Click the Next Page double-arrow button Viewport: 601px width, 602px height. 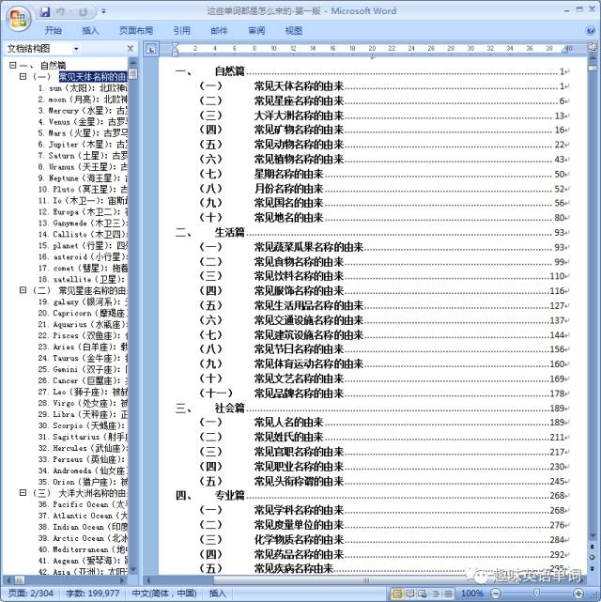[x=593, y=567]
